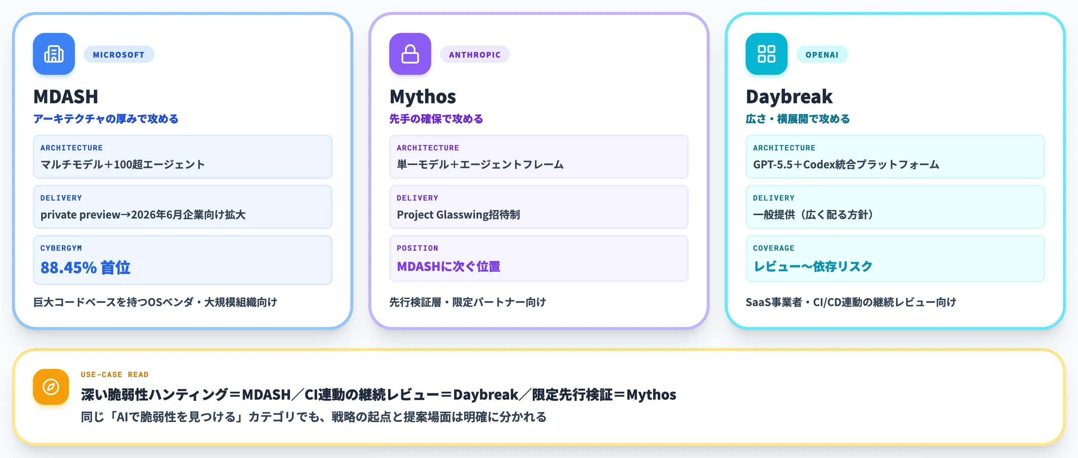Click the subtitle 先手の確保で攻める
The width and height of the screenshot is (1078, 458).
tap(436, 119)
